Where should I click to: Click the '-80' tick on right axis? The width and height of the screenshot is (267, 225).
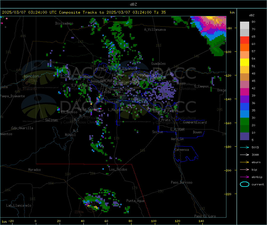[x=229, y=28]
